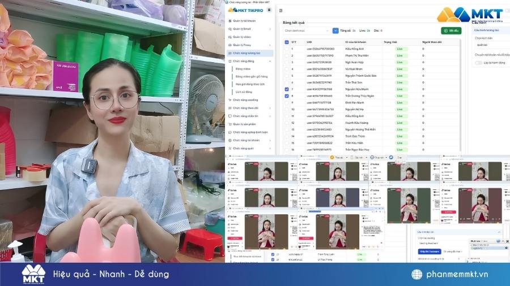
Task: Select the Chức năng tương tác menu label
Action: [246, 53]
